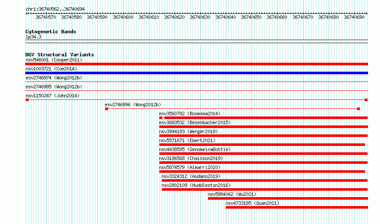
Task: Open esv3683532 (Besenbacher2015) variant
Action: (195, 122)
